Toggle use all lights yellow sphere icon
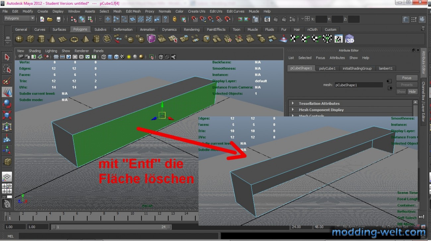The image size is (431, 241). (129, 57)
